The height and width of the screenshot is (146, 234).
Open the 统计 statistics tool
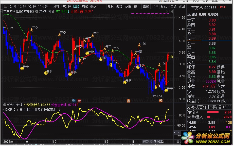137,6
